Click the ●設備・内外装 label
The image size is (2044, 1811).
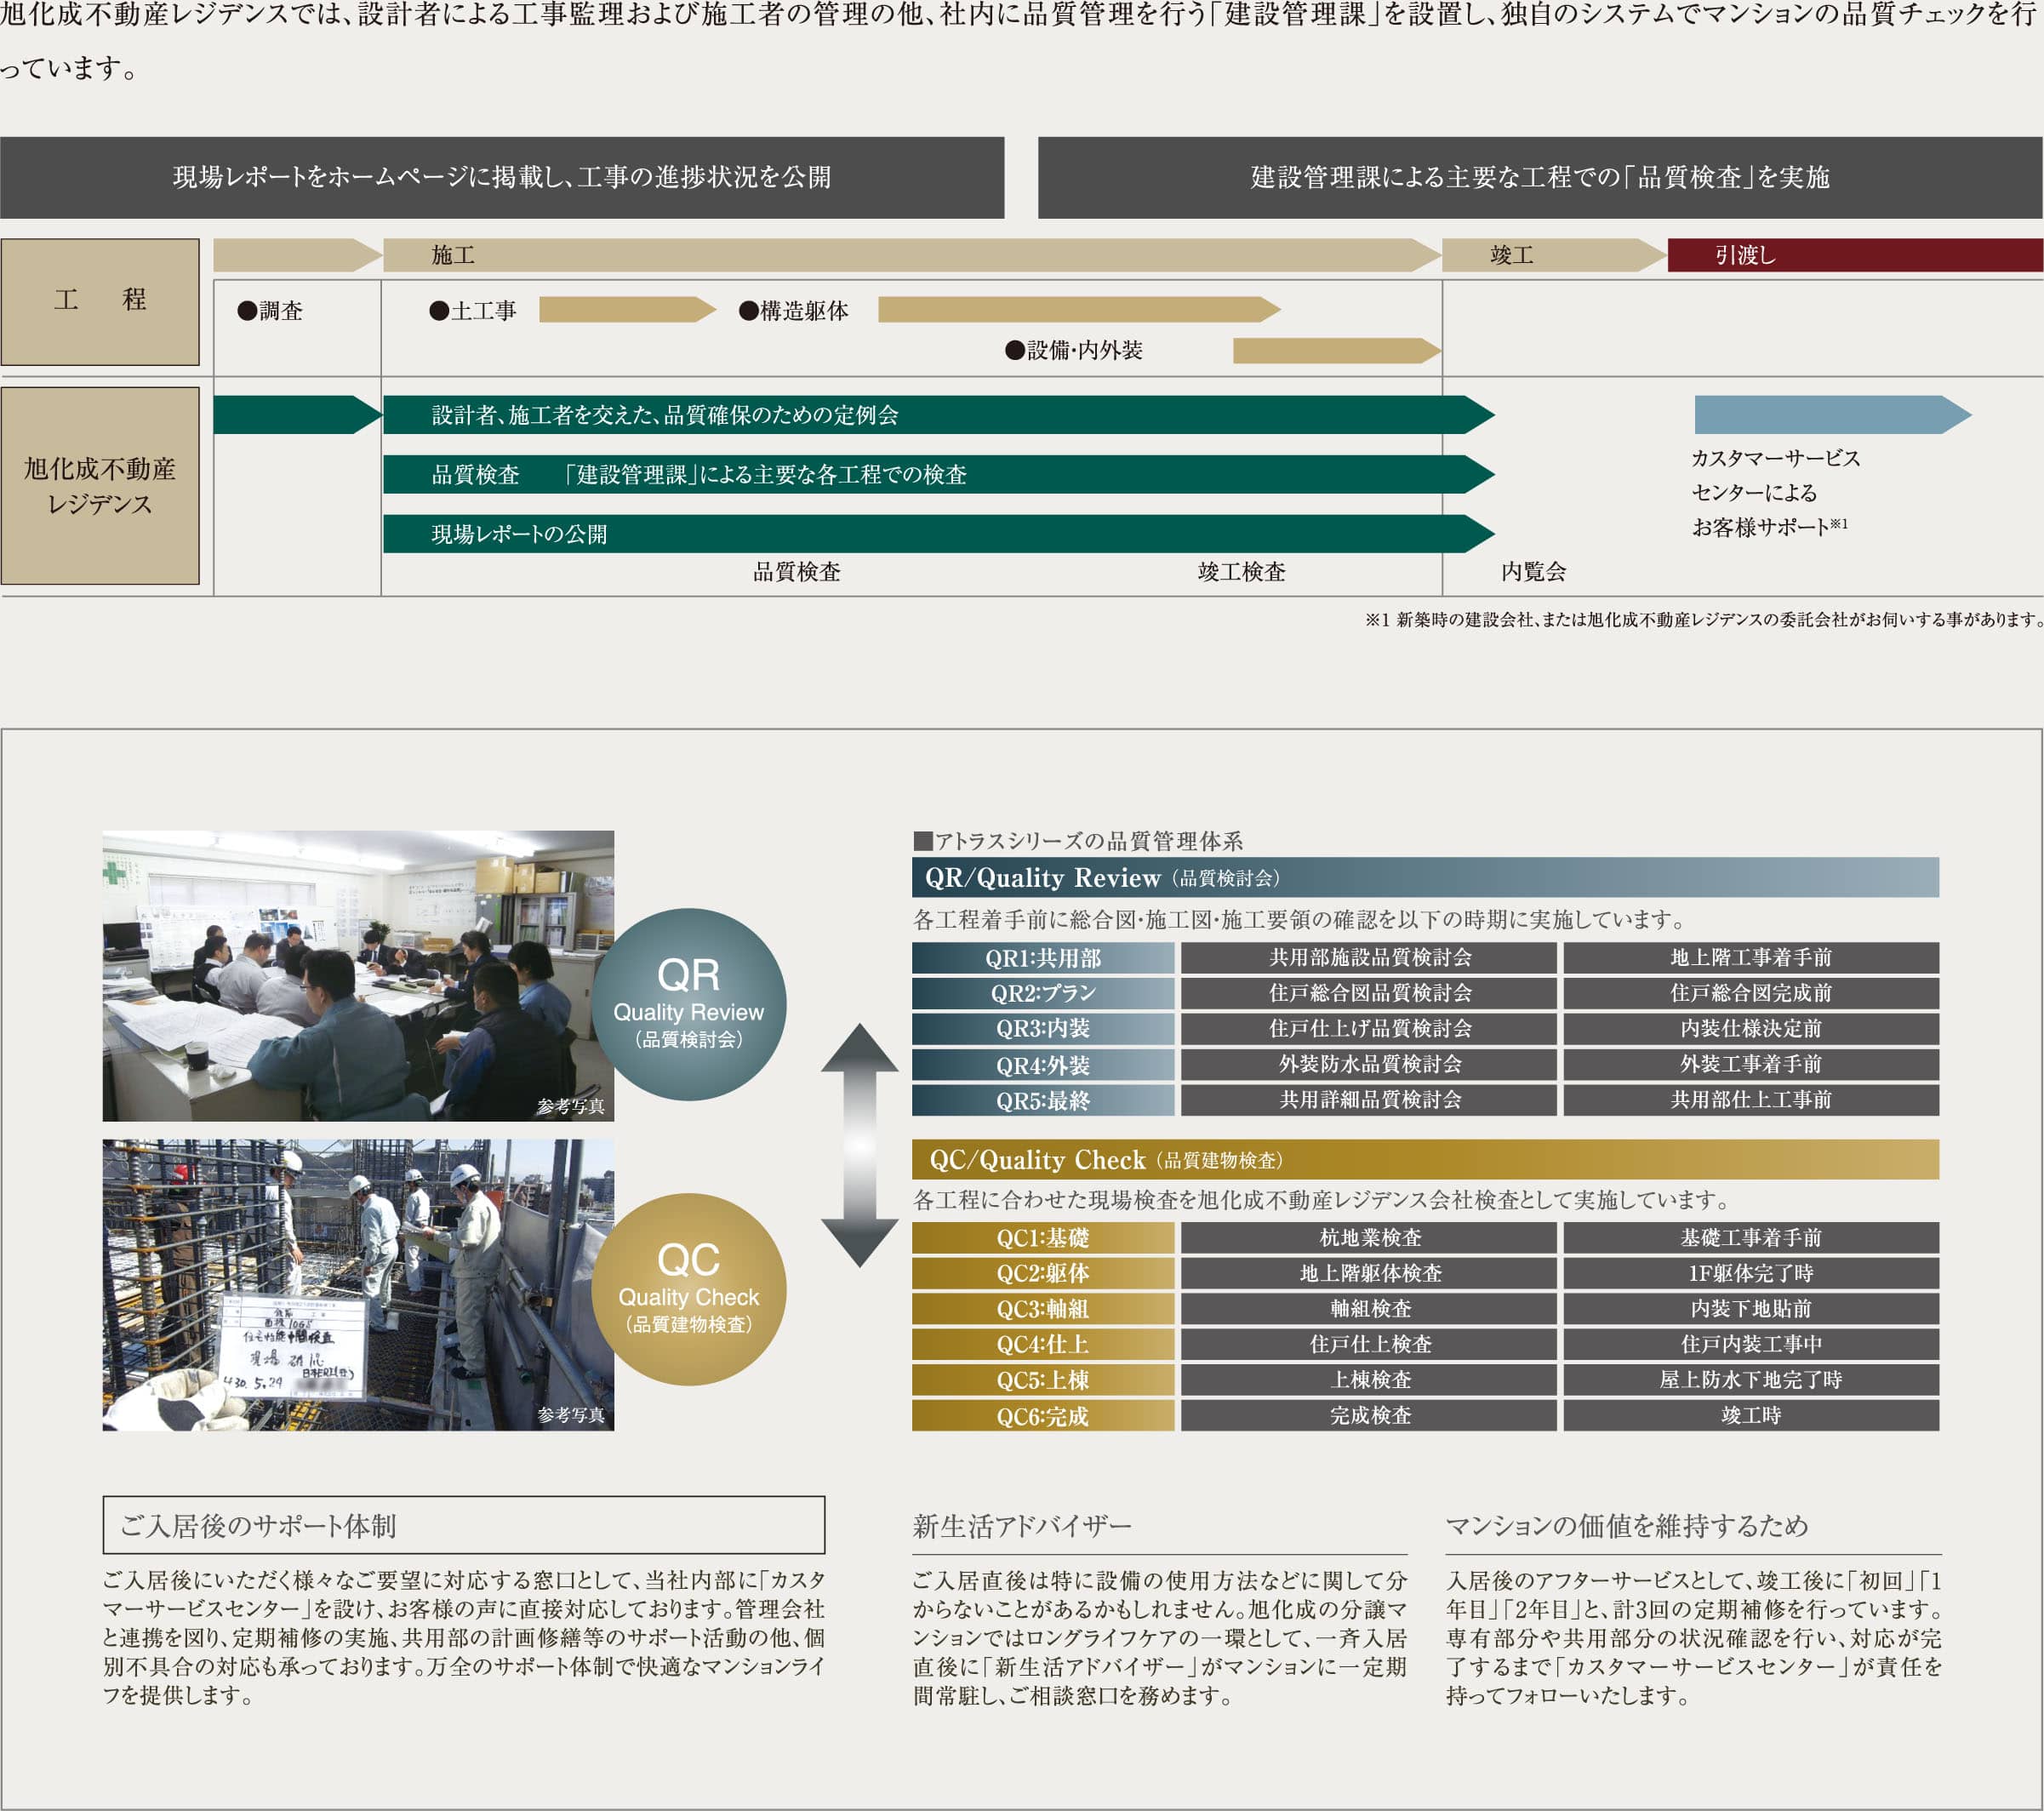tap(1074, 350)
